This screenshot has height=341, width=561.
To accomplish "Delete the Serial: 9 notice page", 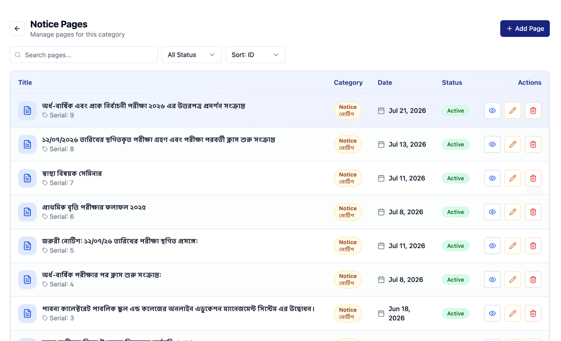I will click(533, 111).
